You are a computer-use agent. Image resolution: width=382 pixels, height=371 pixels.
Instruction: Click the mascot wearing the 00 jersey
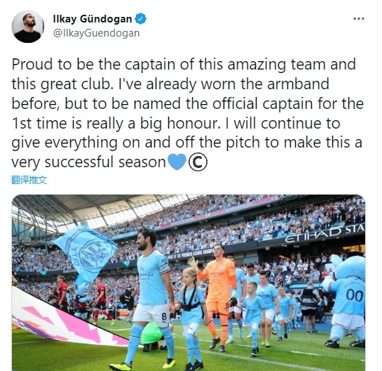coord(345,301)
